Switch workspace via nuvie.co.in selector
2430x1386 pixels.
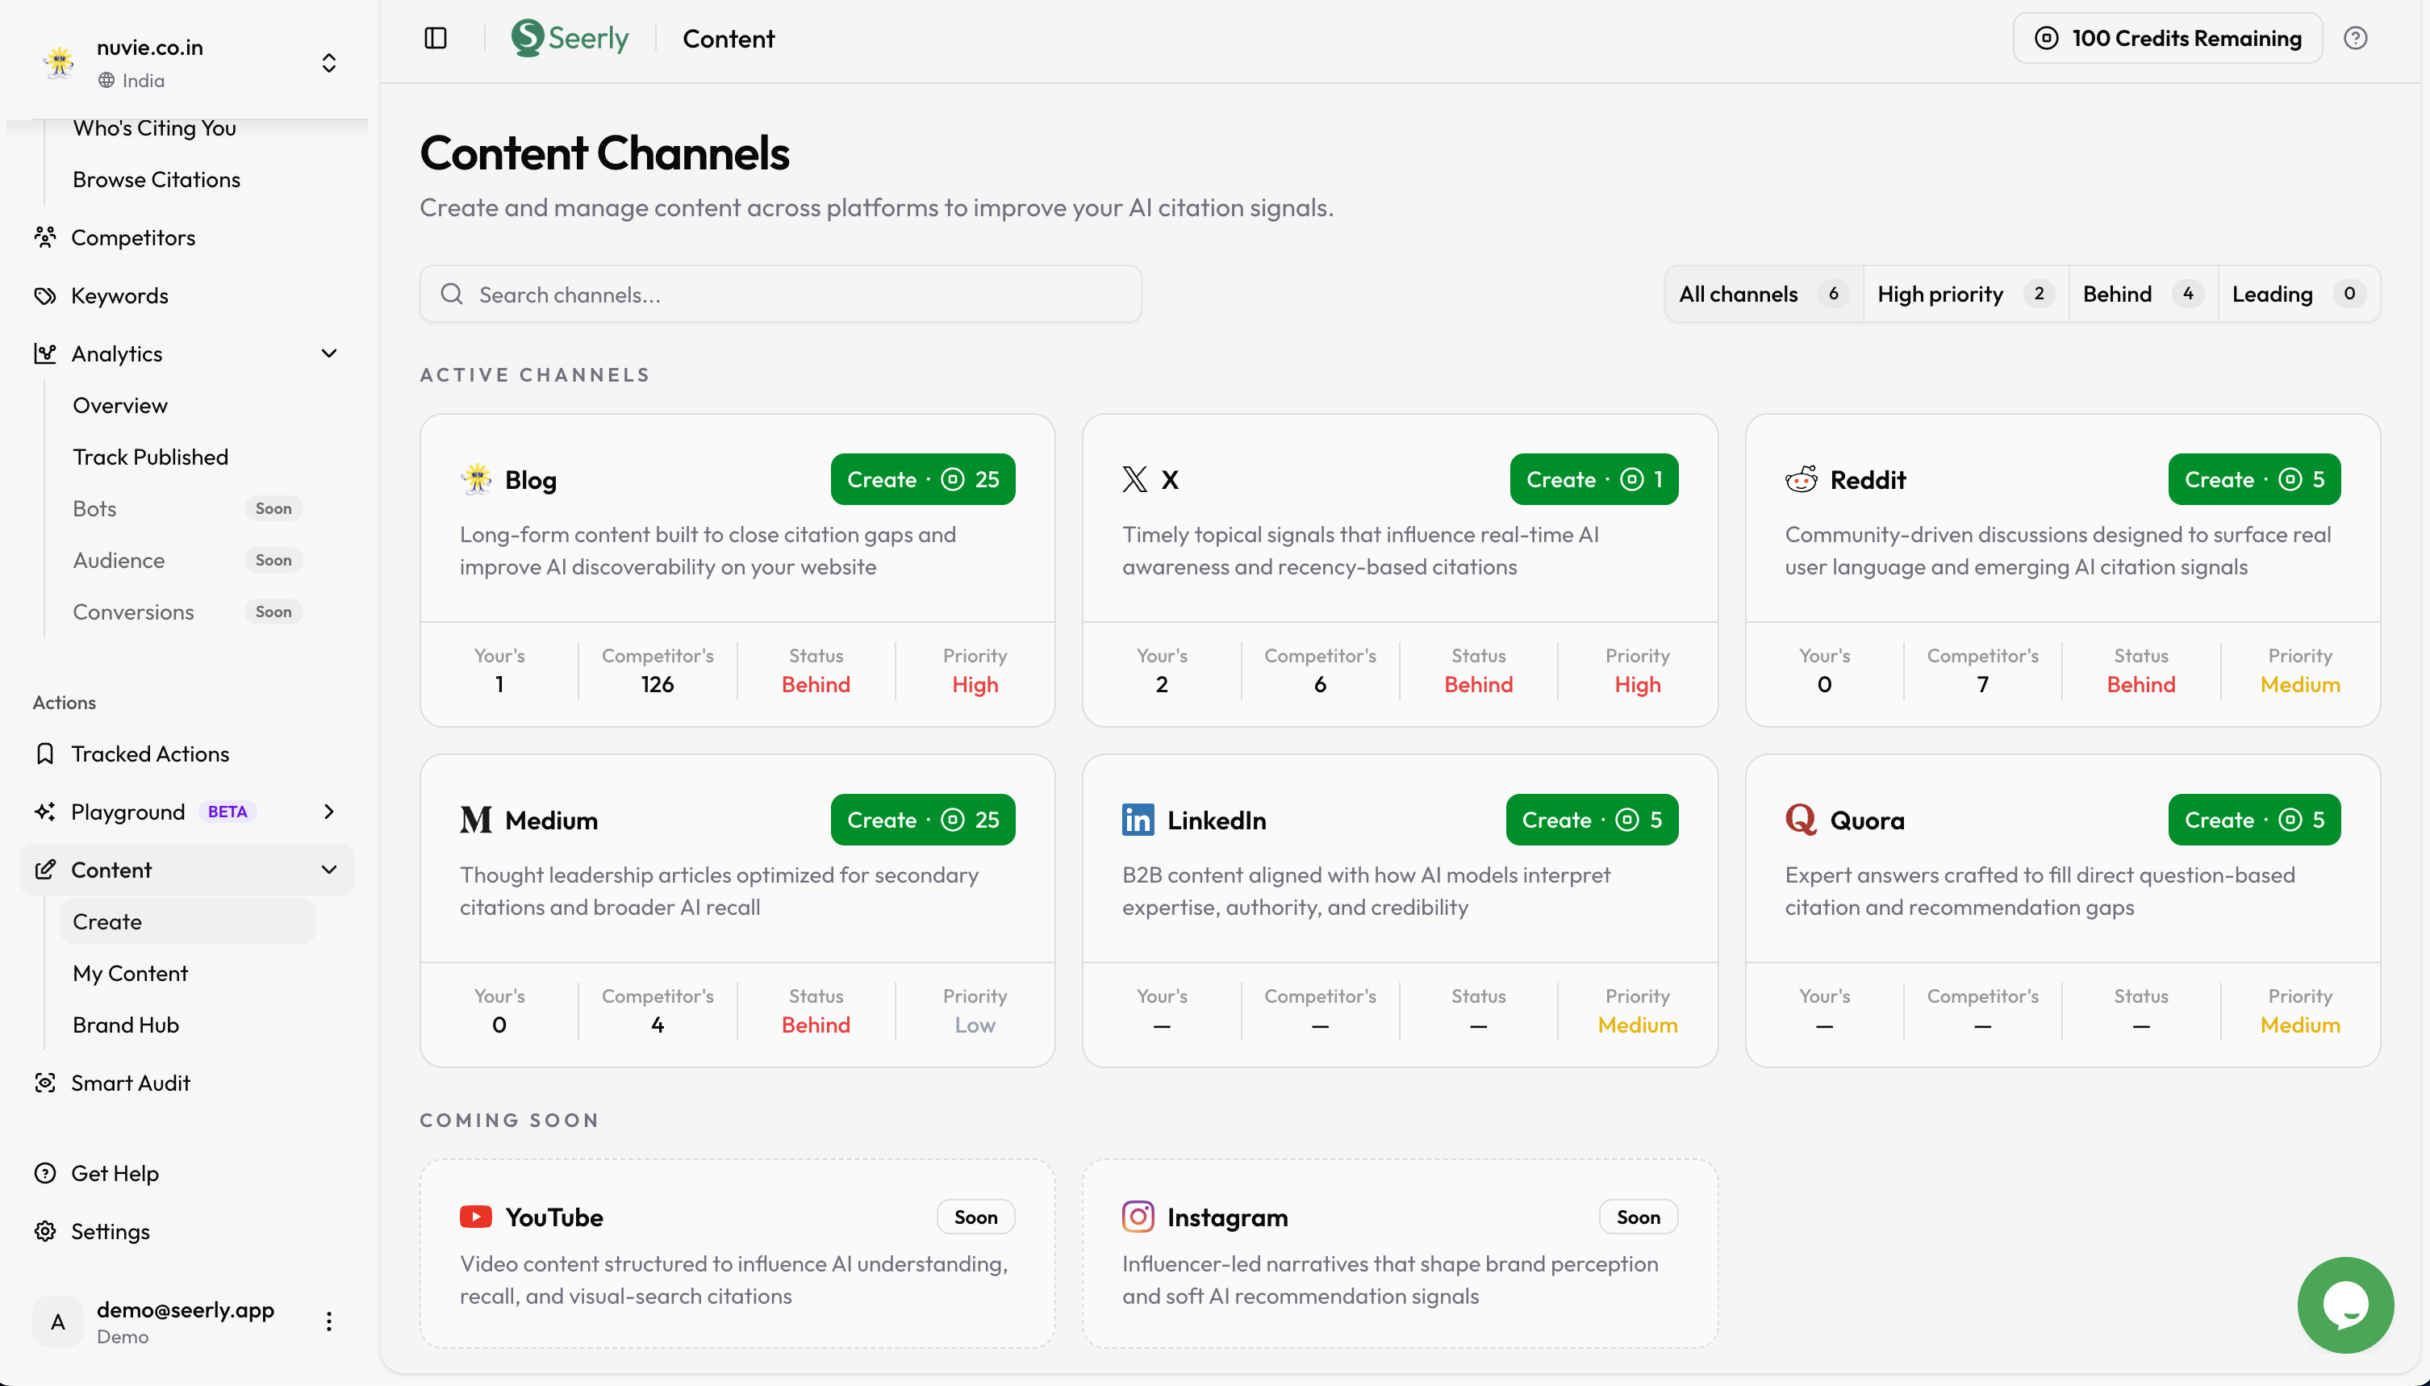(x=328, y=63)
